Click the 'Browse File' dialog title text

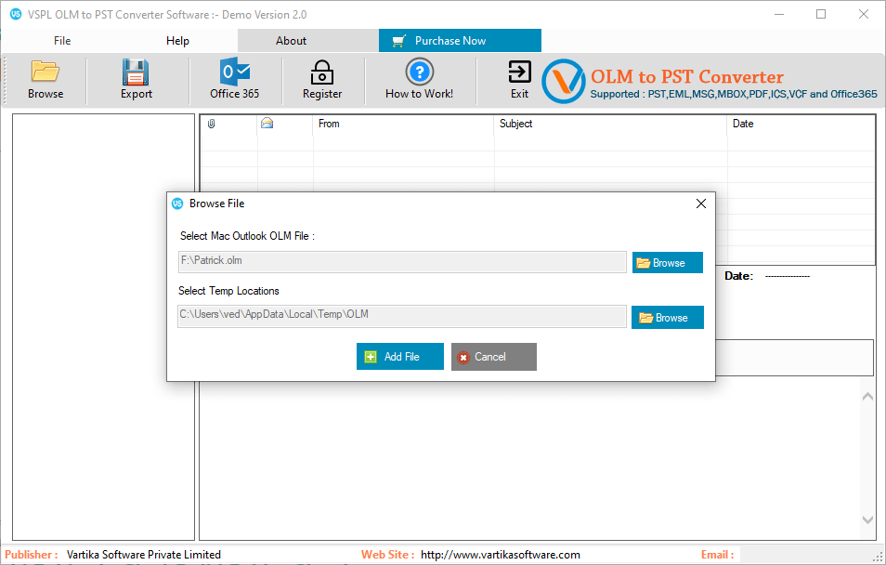click(x=217, y=204)
